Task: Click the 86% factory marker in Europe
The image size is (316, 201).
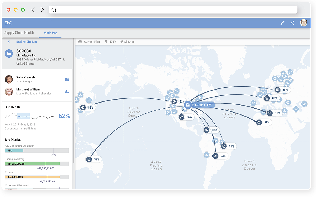Action: click(278, 90)
